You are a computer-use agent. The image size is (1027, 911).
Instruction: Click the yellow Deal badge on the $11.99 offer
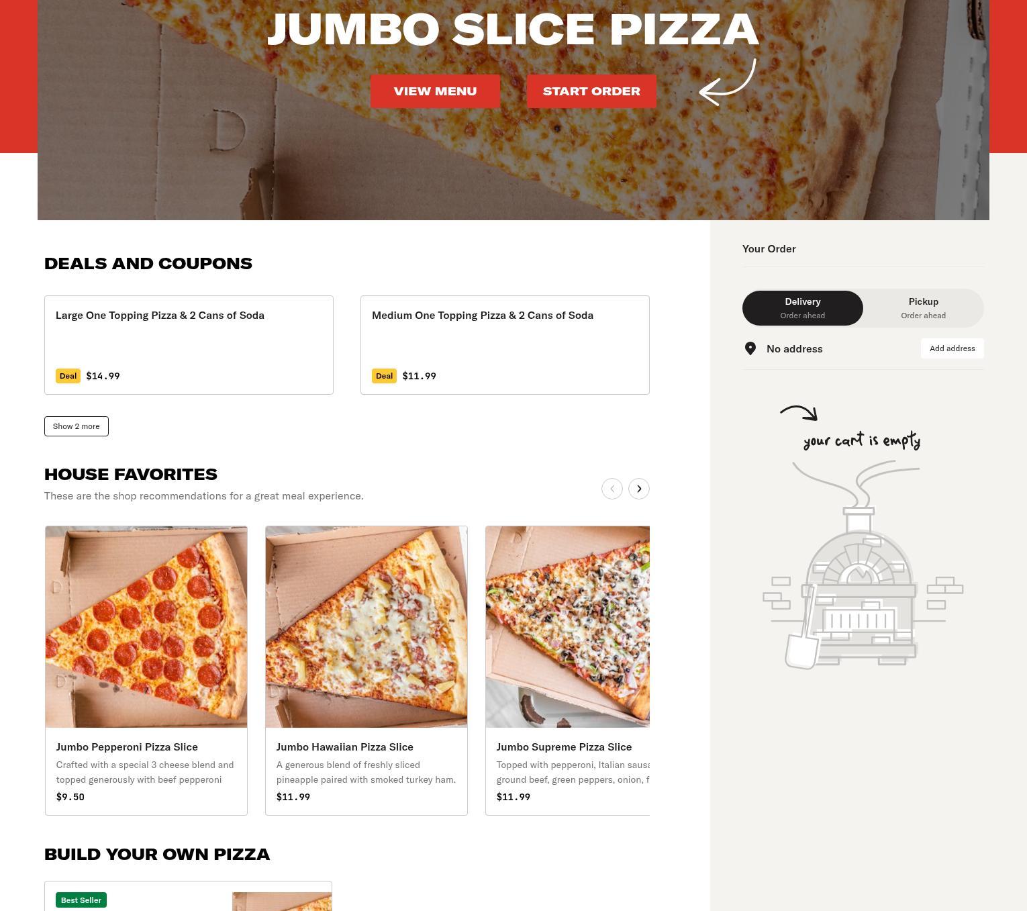coord(384,376)
